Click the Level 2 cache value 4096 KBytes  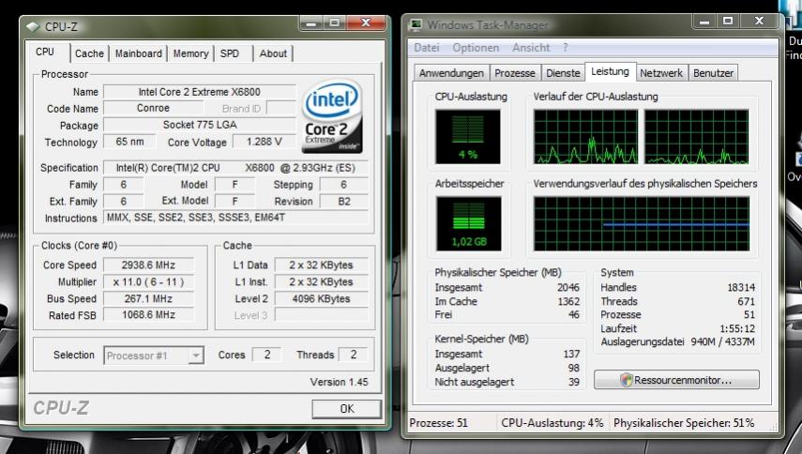tap(321, 298)
